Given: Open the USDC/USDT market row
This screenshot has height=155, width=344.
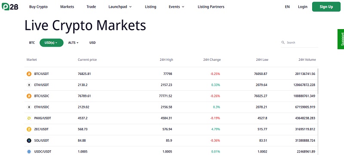Looking at the screenshot, I should [x=171, y=151].
